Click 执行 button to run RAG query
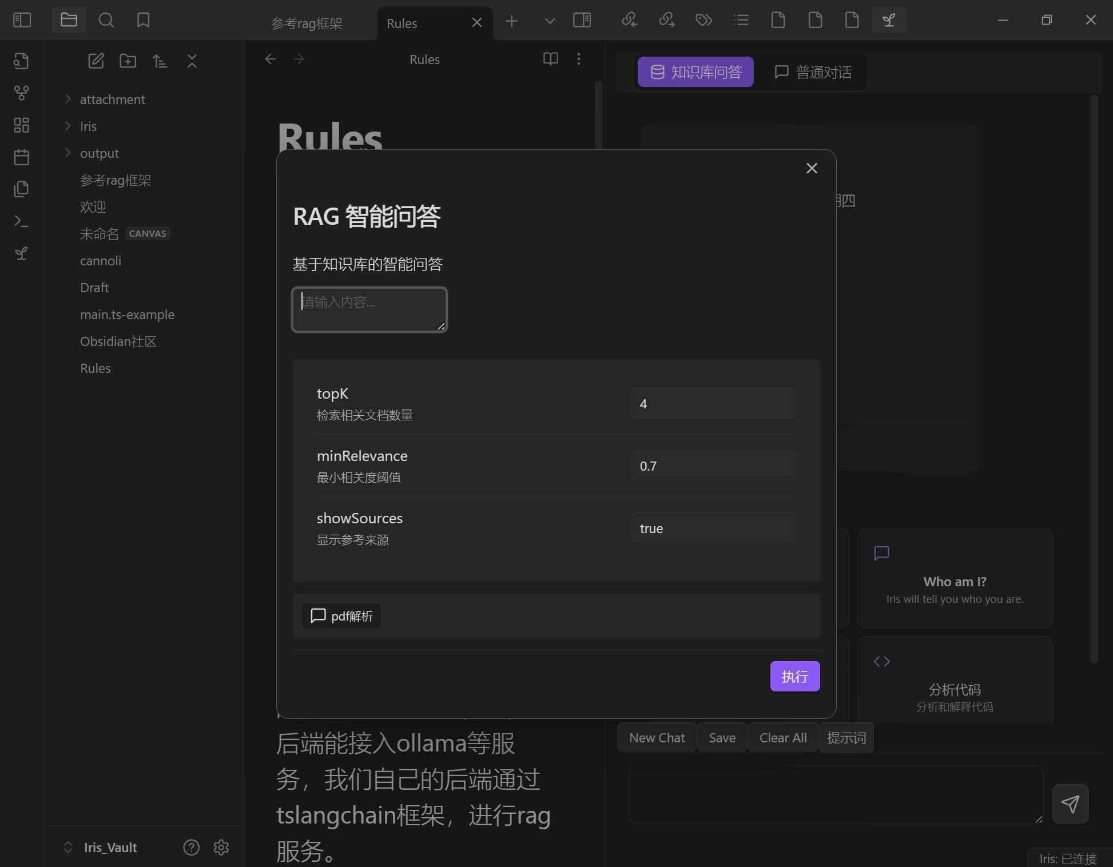This screenshot has height=867, width=1113. (795, 677)
